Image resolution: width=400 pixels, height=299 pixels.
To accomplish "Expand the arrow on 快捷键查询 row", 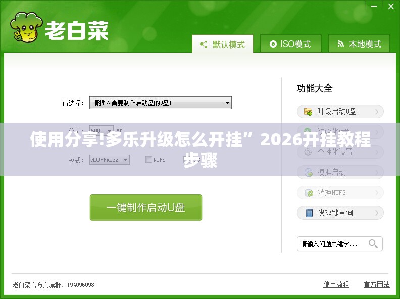I will [377, 212].
